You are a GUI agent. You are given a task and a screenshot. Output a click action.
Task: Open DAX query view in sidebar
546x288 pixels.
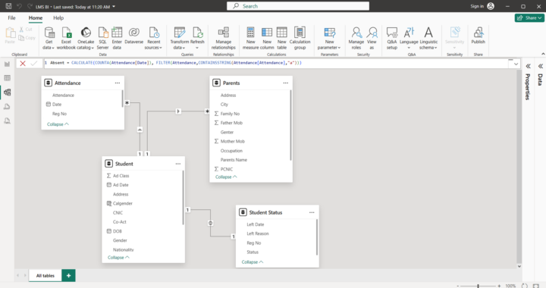(7, 106)
